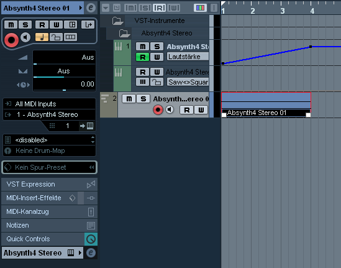Open the Notizen inspector tab
The width and height of the screenshot is (341, 268).
pyautogui.click(x=49, y=225)
